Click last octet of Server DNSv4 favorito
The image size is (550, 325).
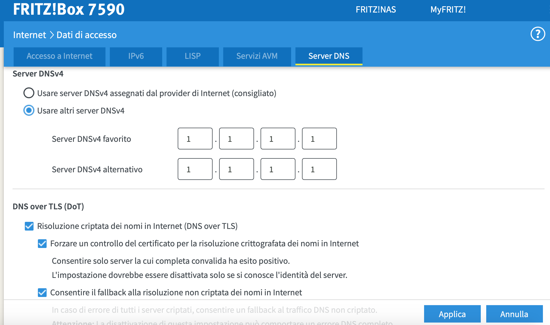319,139
